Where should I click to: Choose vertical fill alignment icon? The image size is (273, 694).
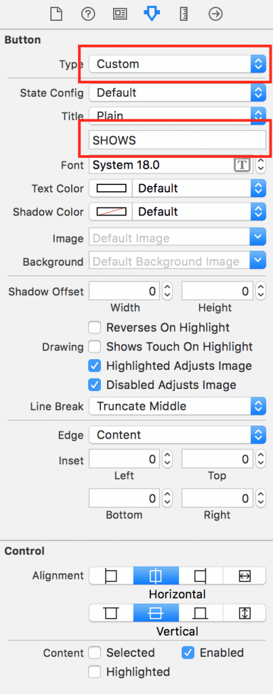245,613
